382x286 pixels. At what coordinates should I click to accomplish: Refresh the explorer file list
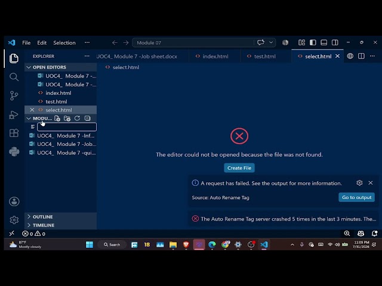point(77,119)
